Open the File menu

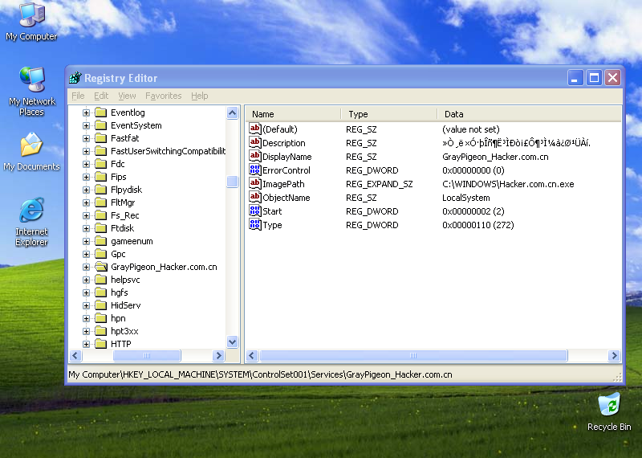click(78, 96)
